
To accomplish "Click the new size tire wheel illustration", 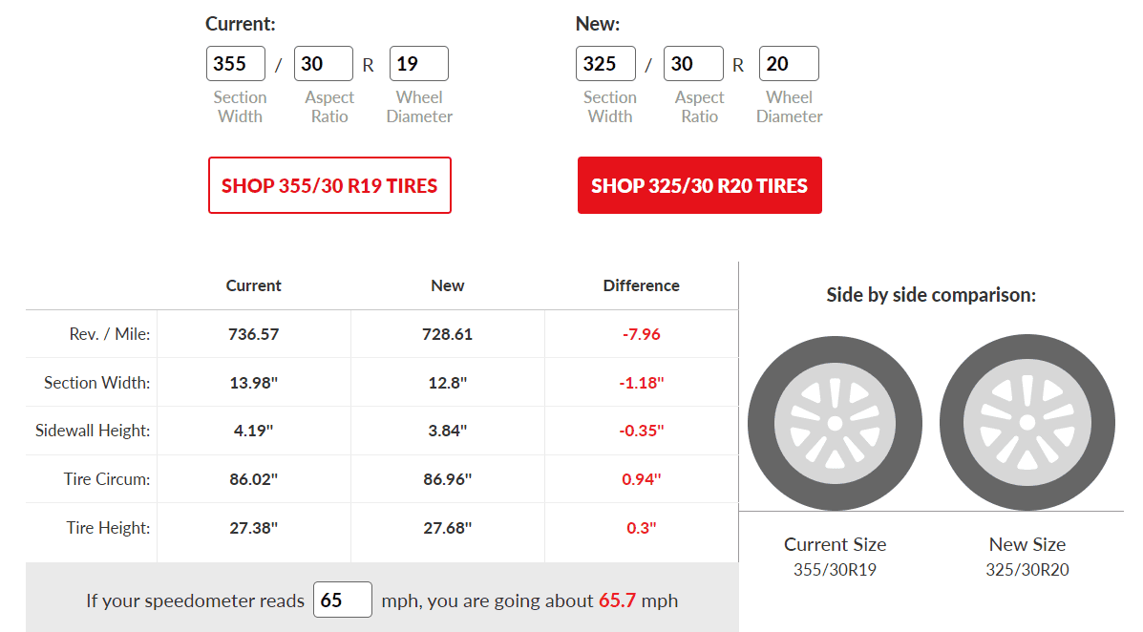I will [x=1027, y=422].
